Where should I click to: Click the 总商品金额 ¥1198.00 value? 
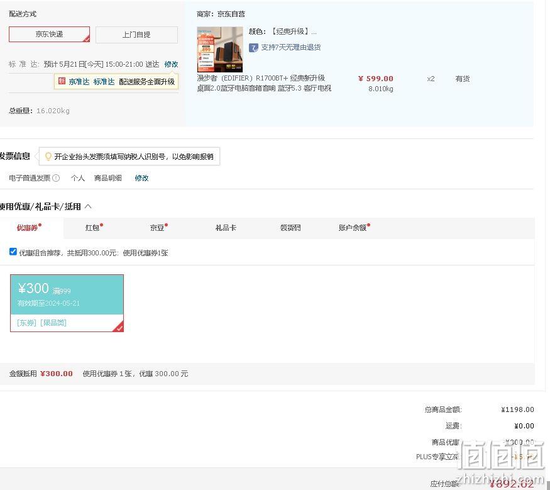(x=517, y=409)
